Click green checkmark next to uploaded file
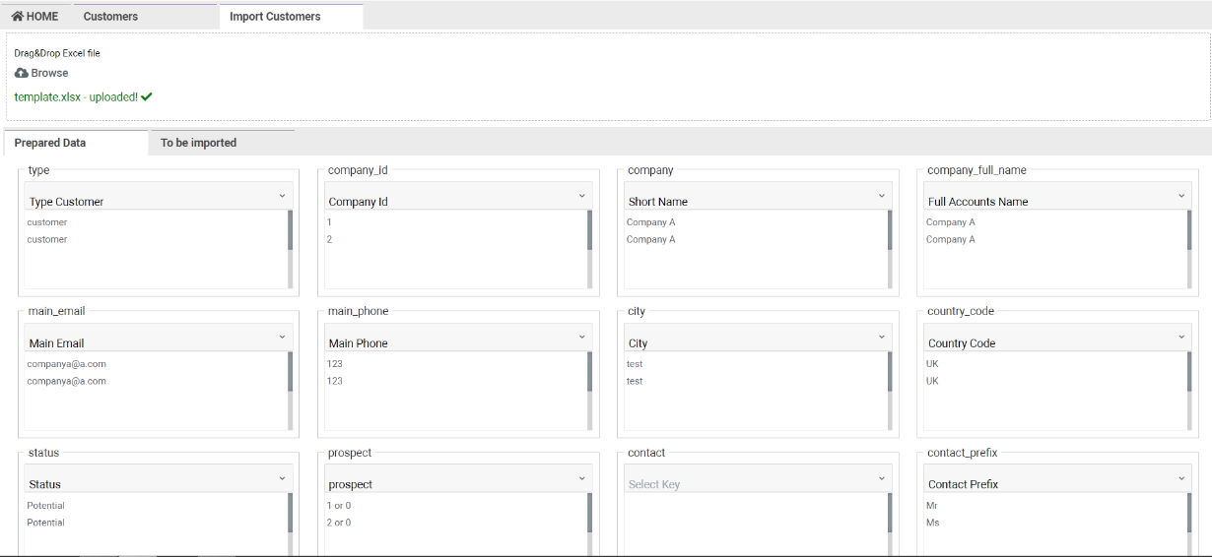This screenshot has width=1212, height=557. point(147,97)
